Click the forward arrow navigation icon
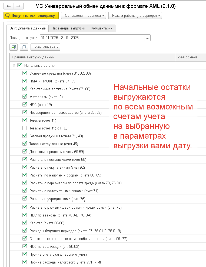The width and height of the screenshot is (206, 267). pos(18,6)
